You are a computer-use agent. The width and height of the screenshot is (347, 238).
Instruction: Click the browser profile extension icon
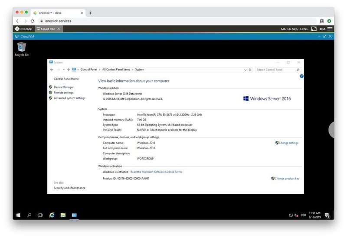click(322, 21)
